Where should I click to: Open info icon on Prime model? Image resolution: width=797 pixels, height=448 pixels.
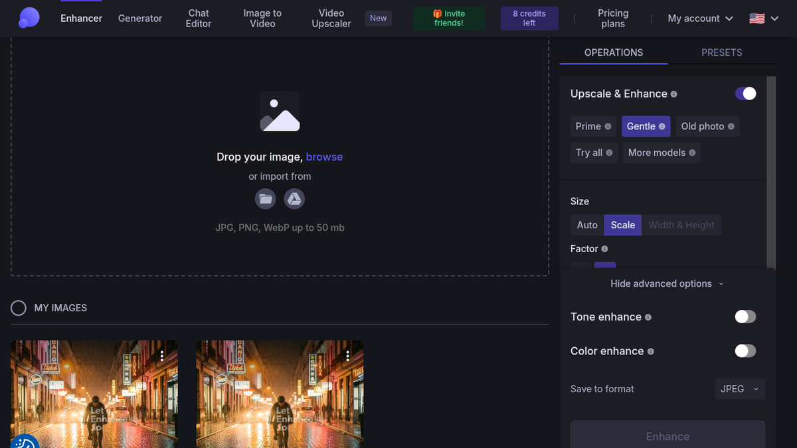pyautogui.click(x=608, y=126)
